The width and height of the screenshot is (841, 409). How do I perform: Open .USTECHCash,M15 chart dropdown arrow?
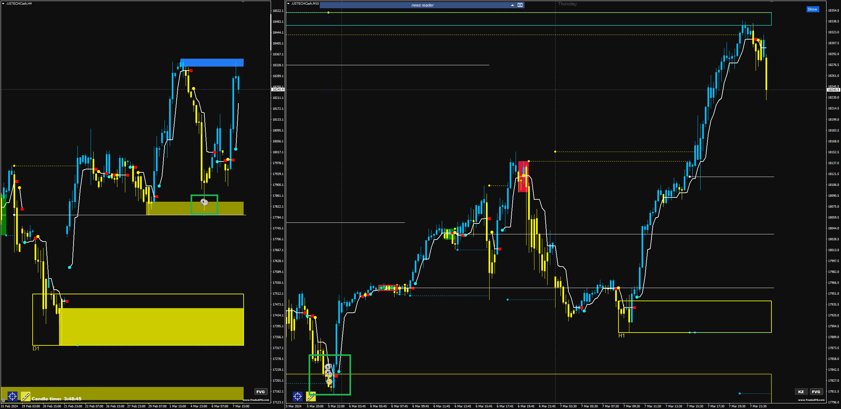pos(288,3)
